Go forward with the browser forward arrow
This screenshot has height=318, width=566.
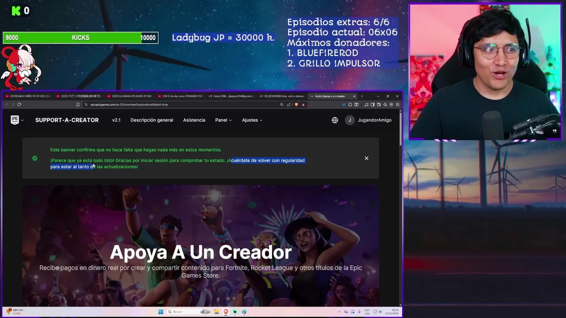pyautogui.click(x=13, y=105)
